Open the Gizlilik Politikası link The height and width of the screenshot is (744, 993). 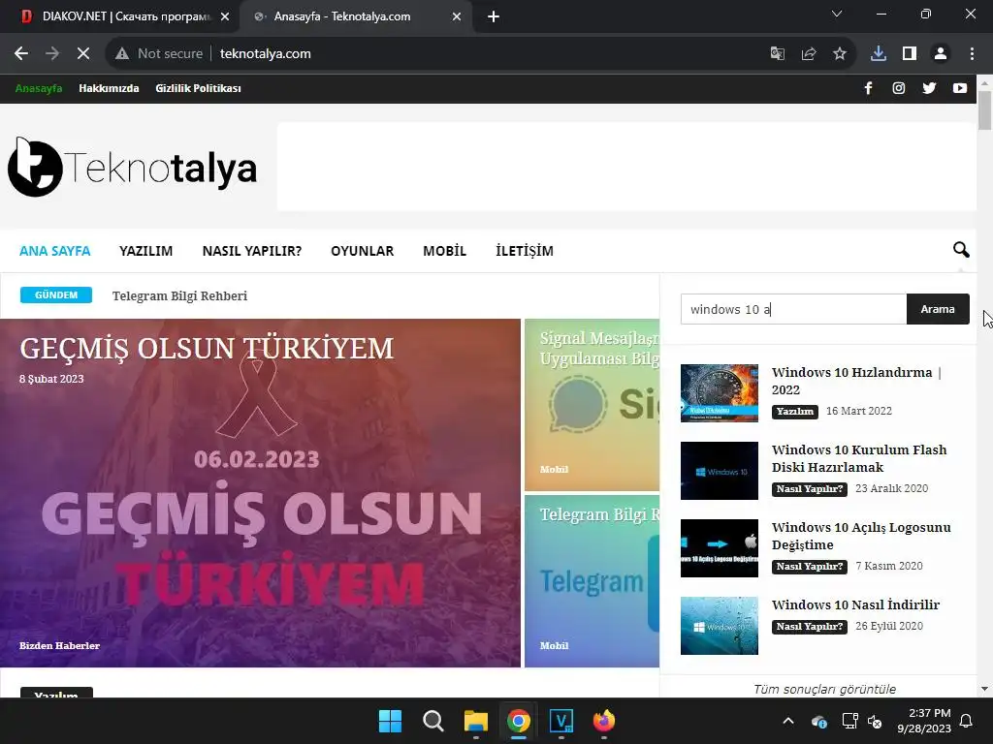tap(198, 88)
